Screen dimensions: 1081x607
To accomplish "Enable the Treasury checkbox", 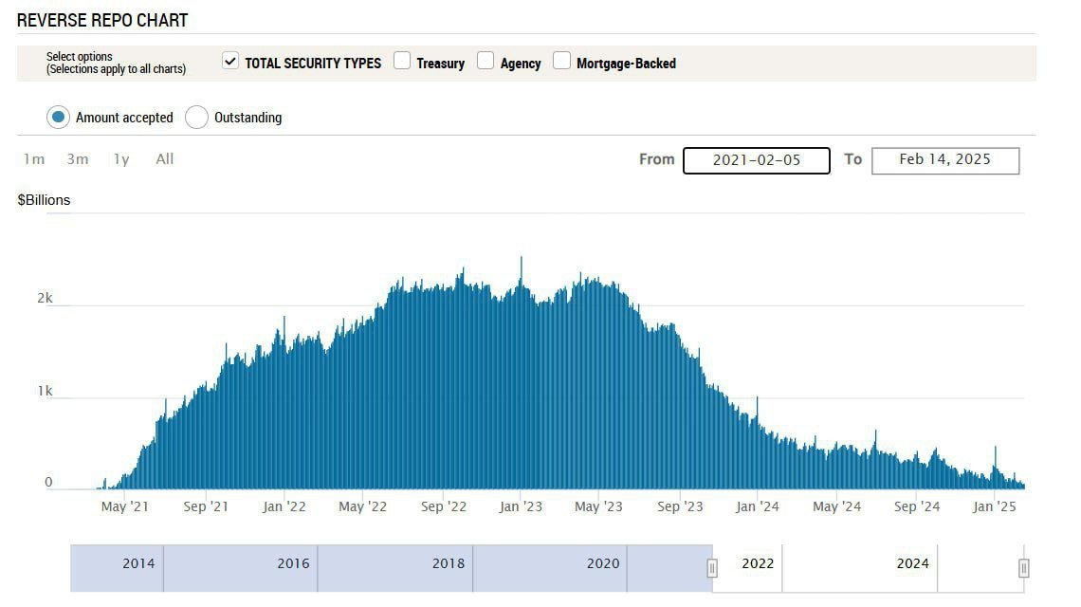I will coord(402,62).
